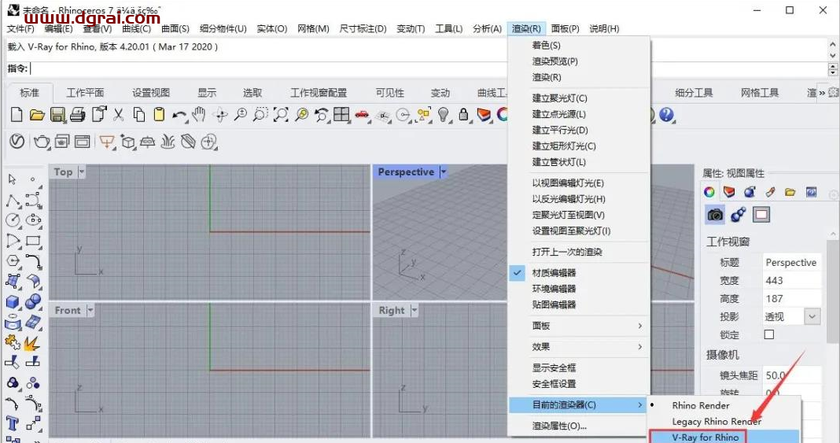This screenshot has width=840, height=443.
Task: Open the 面板(P) menu
Action: pyautogui.click(x=566, y=28)
